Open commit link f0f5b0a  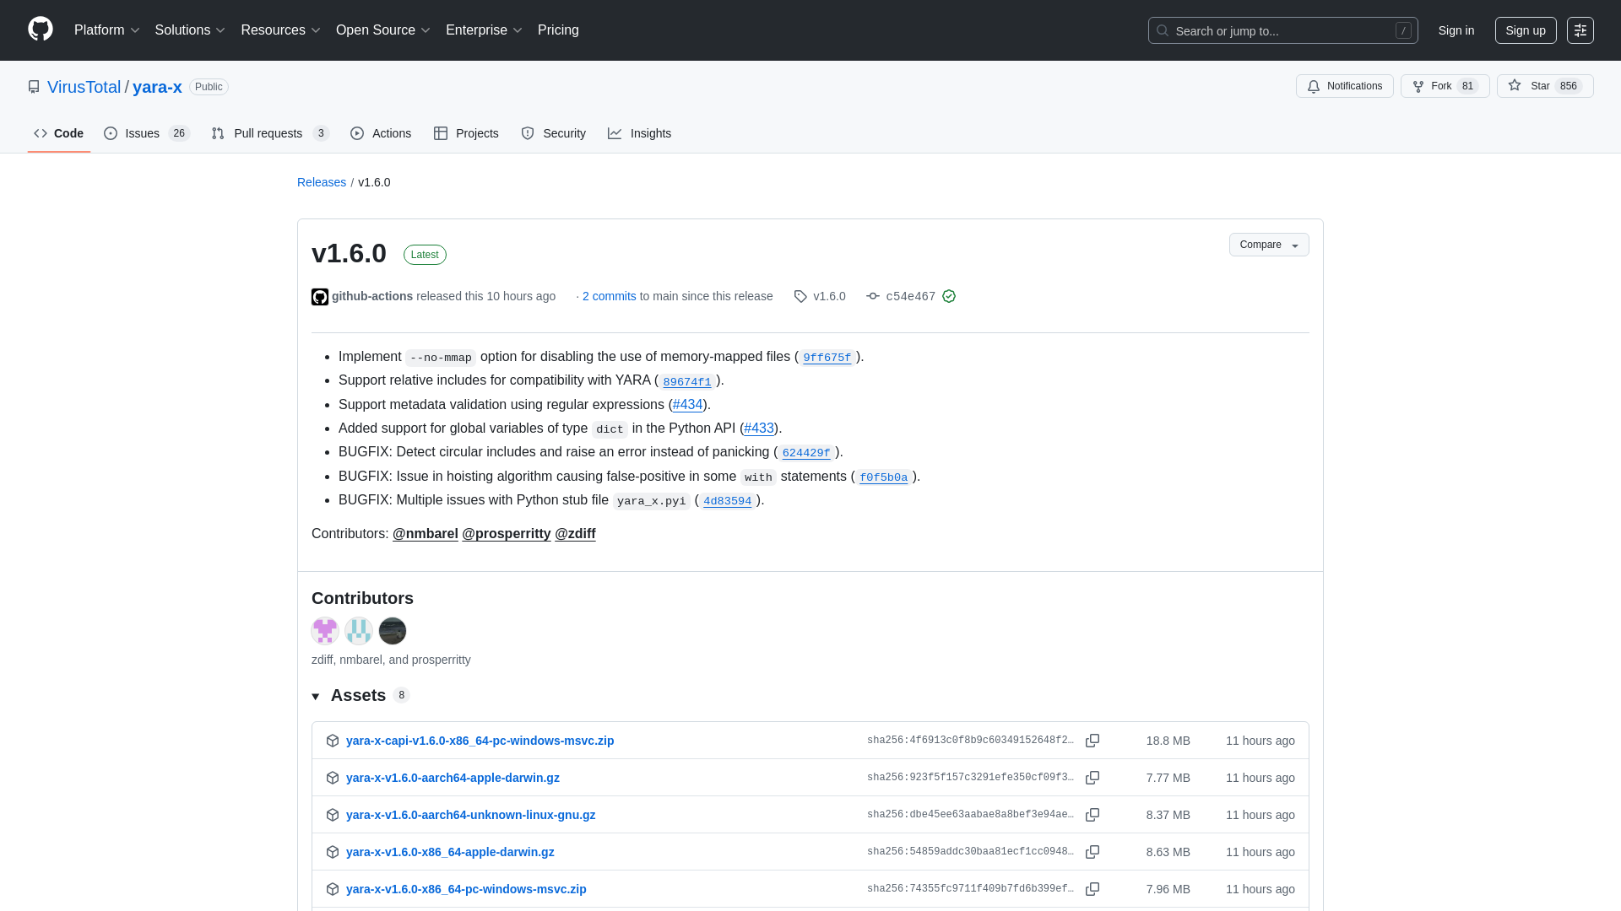884,477
